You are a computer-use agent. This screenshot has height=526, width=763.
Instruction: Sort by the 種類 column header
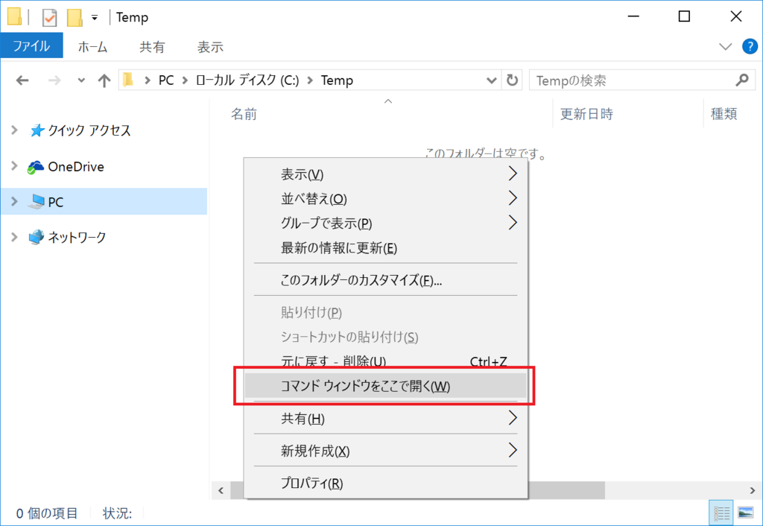tap(724, 114)
